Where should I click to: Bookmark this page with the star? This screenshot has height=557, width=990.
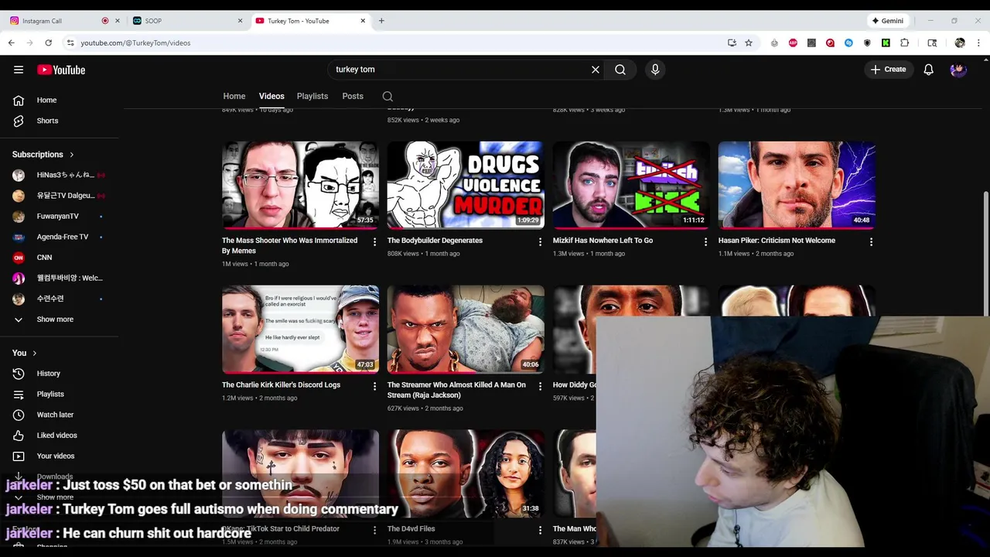pyautogui.click(x=749, y=43)
